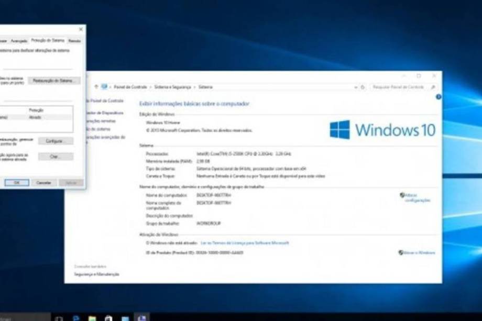This screenshot has width=482, height=321.
Task: Open Task View from the taskbar
Action: [x=59, y=318]
